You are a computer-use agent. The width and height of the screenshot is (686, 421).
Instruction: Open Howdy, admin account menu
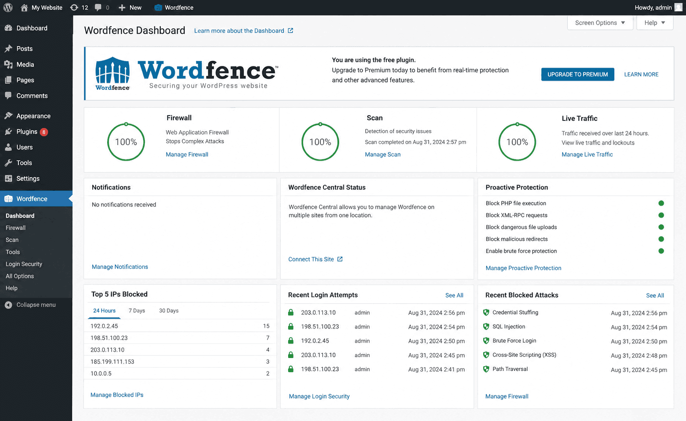coord(658,8)
